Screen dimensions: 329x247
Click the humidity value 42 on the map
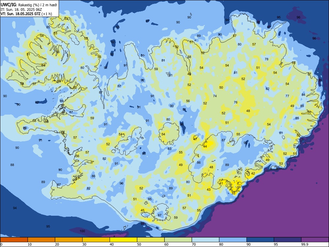(x=253, y=174)
